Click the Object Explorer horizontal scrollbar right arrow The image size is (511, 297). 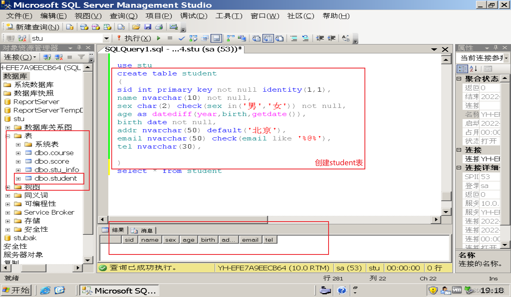78,268
